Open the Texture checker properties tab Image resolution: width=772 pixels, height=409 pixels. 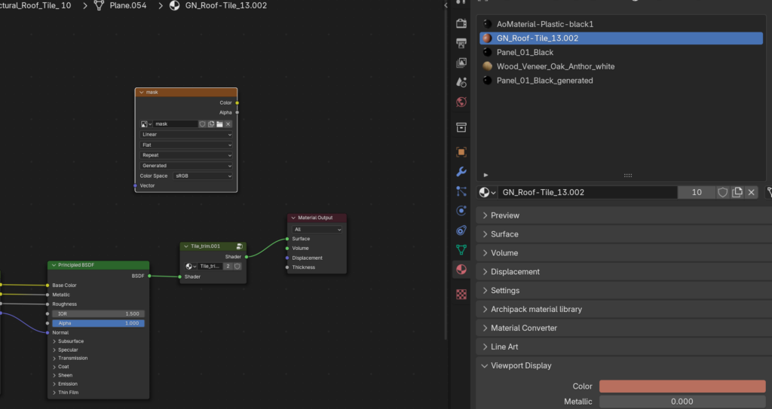click(461, 295)
